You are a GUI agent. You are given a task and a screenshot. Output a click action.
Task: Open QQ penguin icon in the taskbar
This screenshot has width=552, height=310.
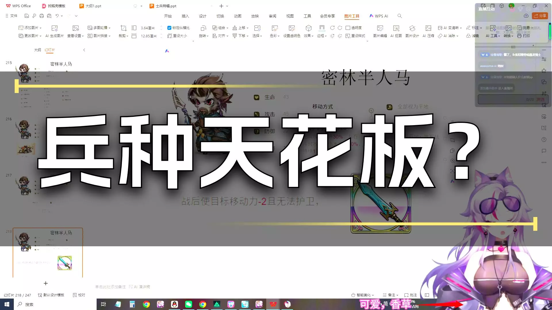(175, 304)
